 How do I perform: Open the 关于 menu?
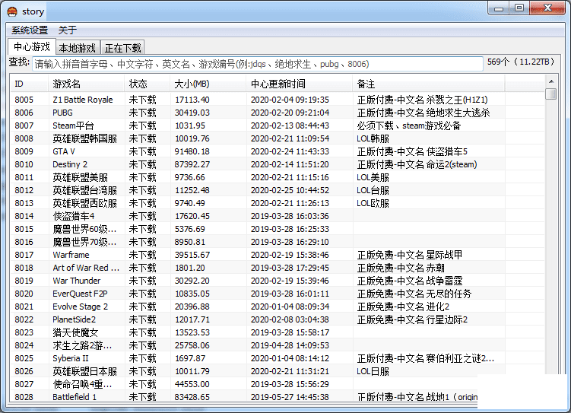coord(68,30)
